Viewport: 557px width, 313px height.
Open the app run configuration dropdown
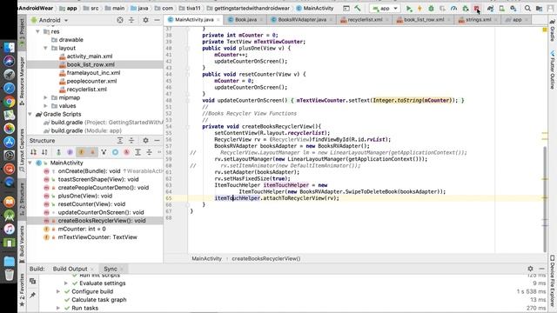[385, 8]
